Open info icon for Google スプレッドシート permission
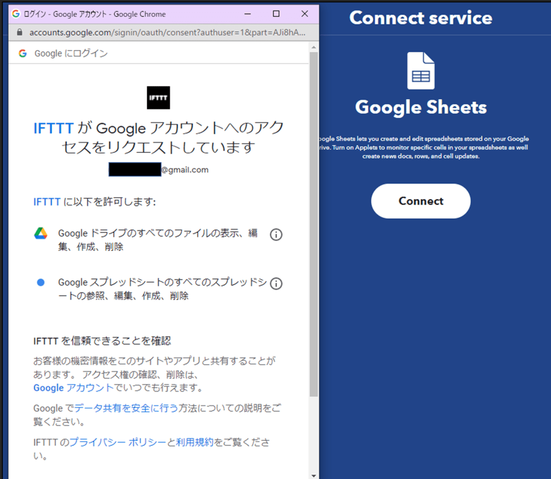Viewport: 551px width, 479px height. [x=276, y=284]
